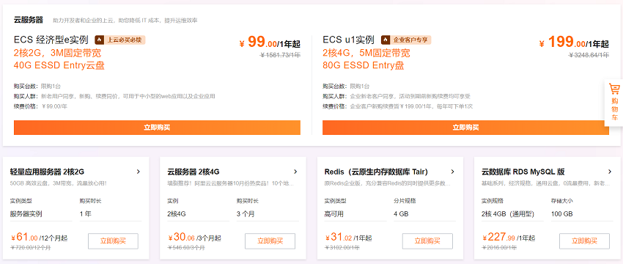This screenshot has width=623, height=264.
Task: Click 立即购买 for 轻量应用服务器
Action: point(113,241)
